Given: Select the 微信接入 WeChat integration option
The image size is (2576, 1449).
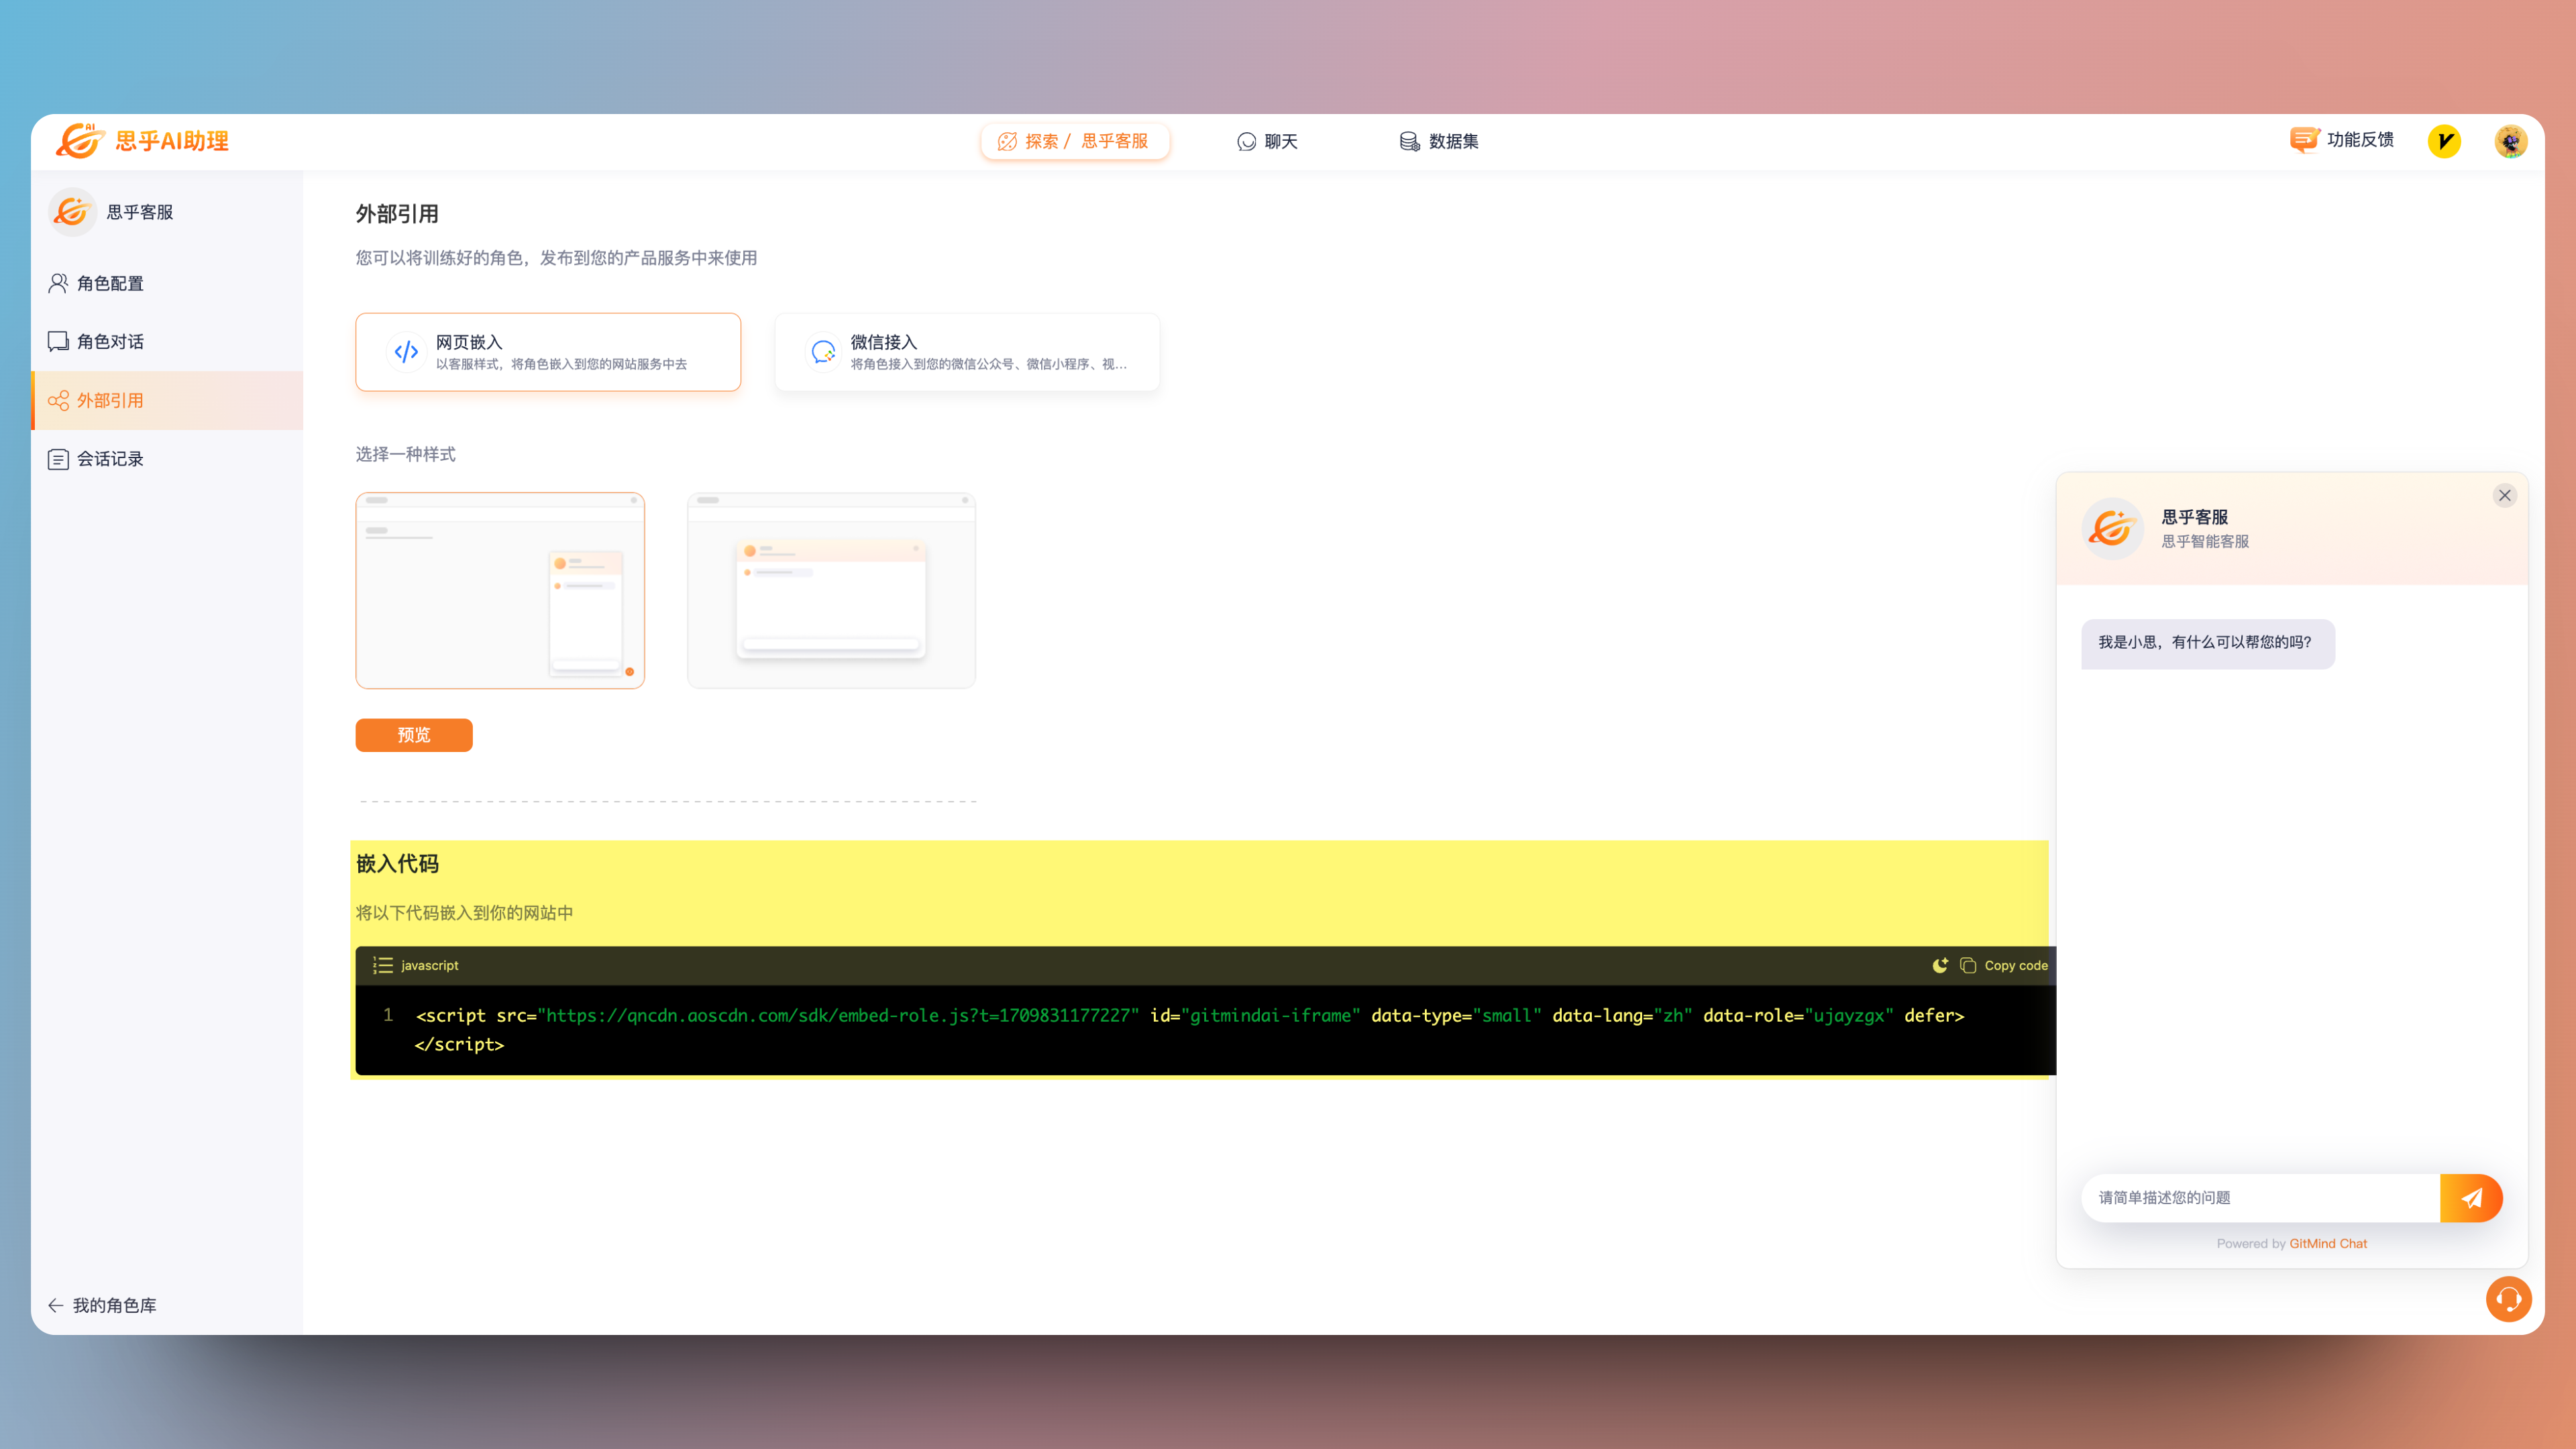Looking at the screenshot, I should point(966,352).
